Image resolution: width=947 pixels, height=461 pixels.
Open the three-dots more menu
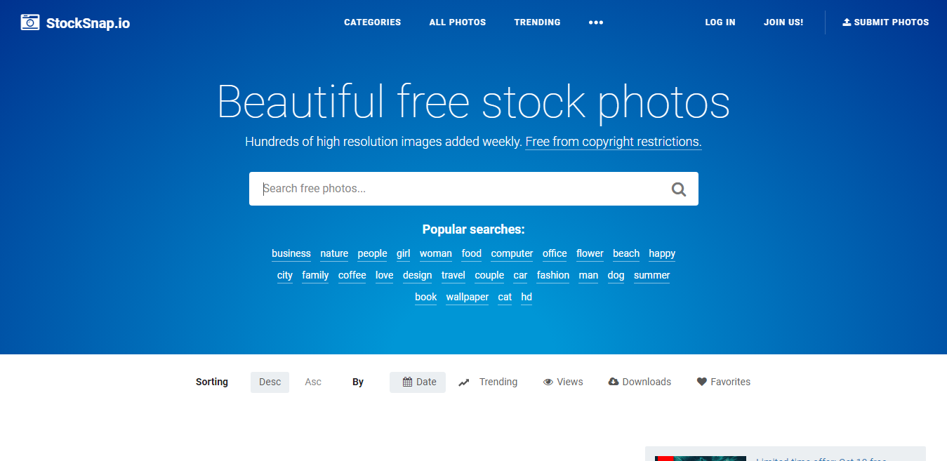(596, 22)
